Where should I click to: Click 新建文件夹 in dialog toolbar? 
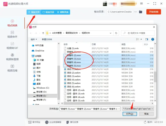(x=47, y=39)
